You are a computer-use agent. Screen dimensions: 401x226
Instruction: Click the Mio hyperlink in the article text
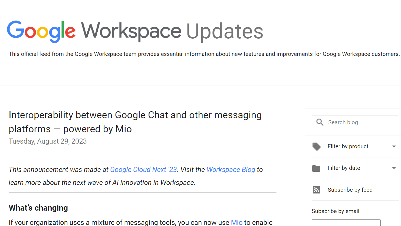(236, 222)
